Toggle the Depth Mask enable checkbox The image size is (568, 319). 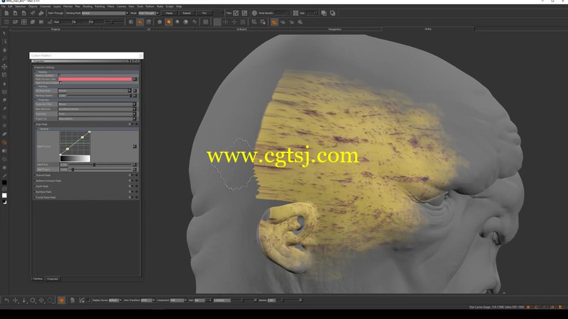pyautogui.click(x=129, y=186)
